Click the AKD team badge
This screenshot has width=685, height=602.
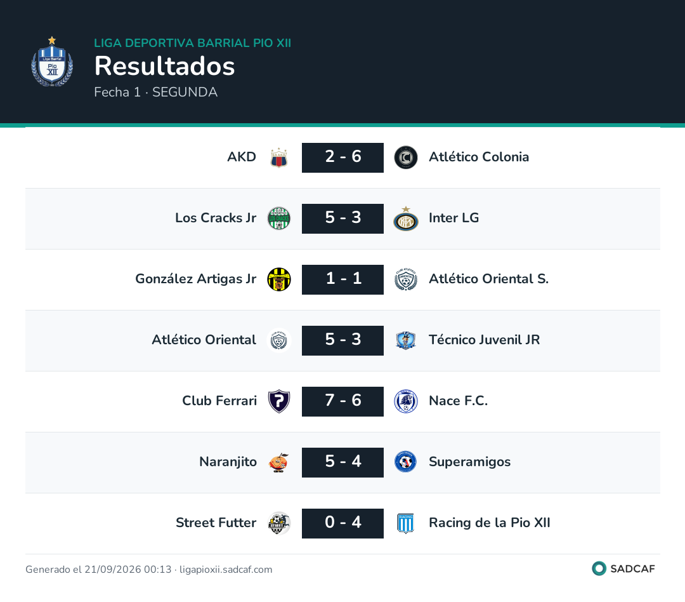tap(278, 157)
